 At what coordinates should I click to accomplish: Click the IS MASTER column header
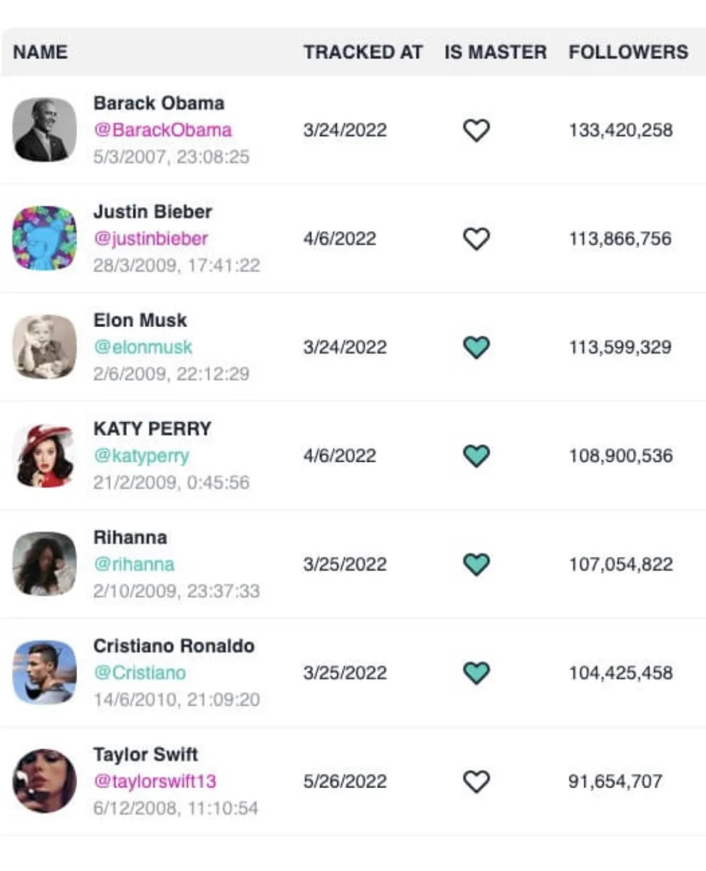[x=495, y=52]
